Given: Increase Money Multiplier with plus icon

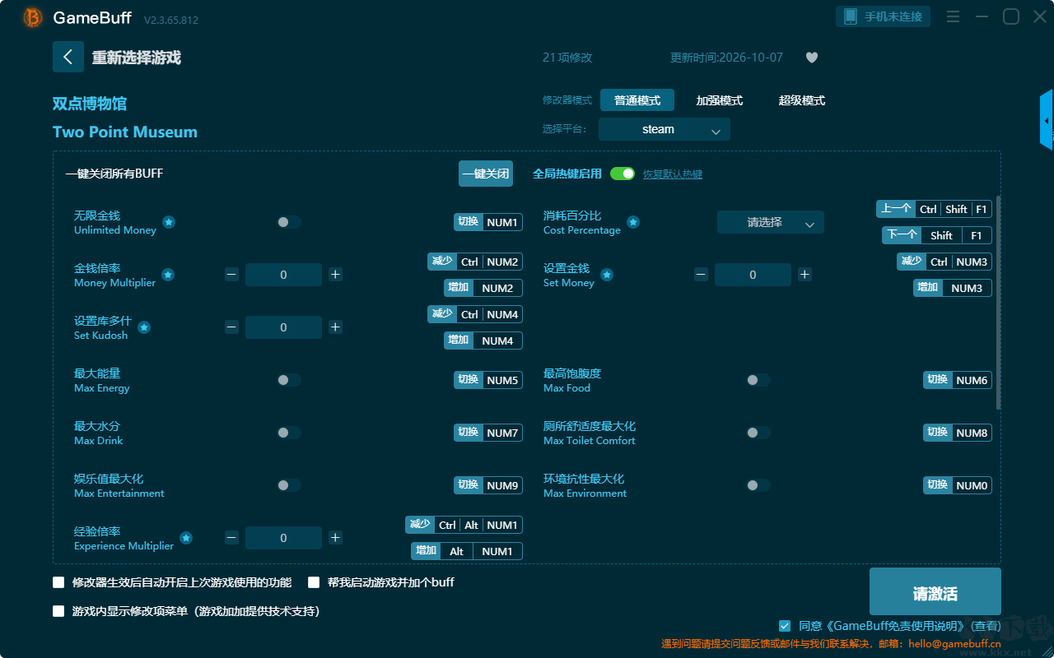Looking at the screenshot, I should coord(335,275).
